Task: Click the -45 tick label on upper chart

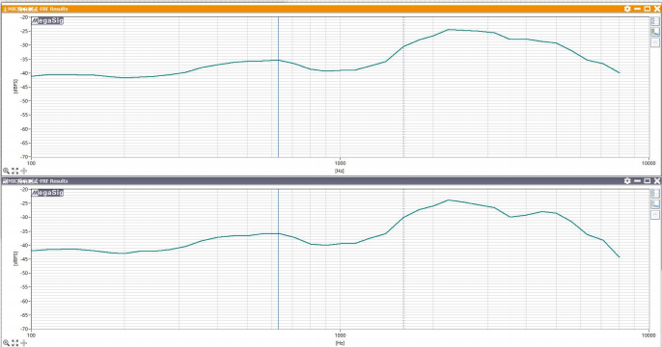Action: tap(25, 87)
